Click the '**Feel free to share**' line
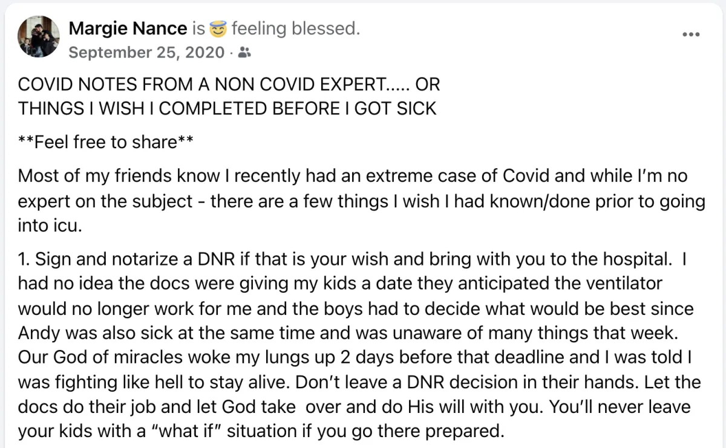 tap(106, 142)
